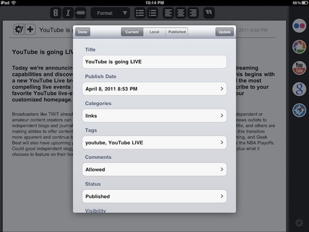Change Status from Published
Screen dimensions: 309x232
[x=154, y=196]
